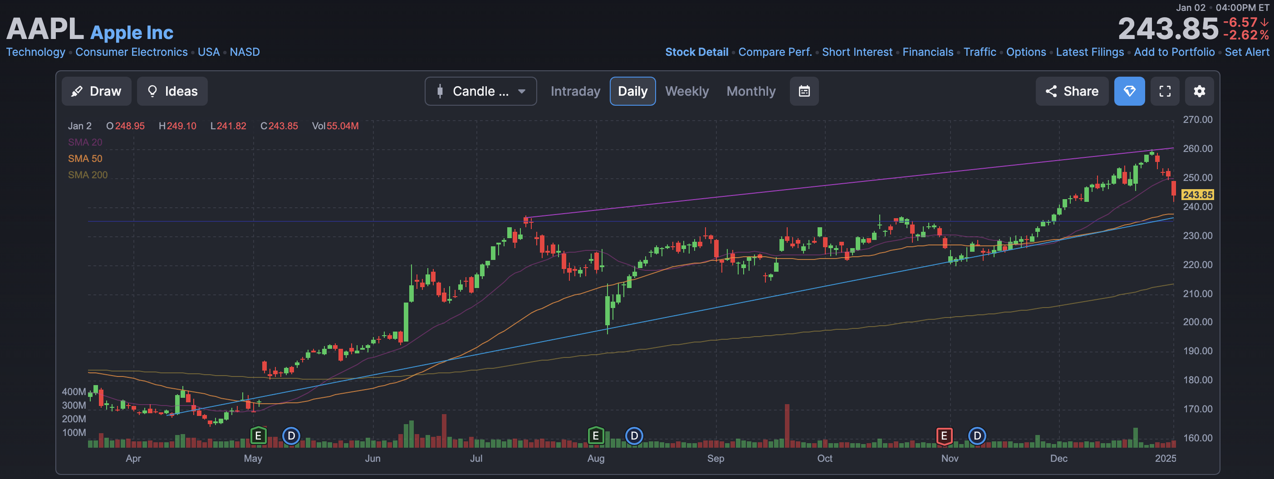Click the 400M volume axis label
Viewport: 1274px width, 479px height.
coord(73,391)
